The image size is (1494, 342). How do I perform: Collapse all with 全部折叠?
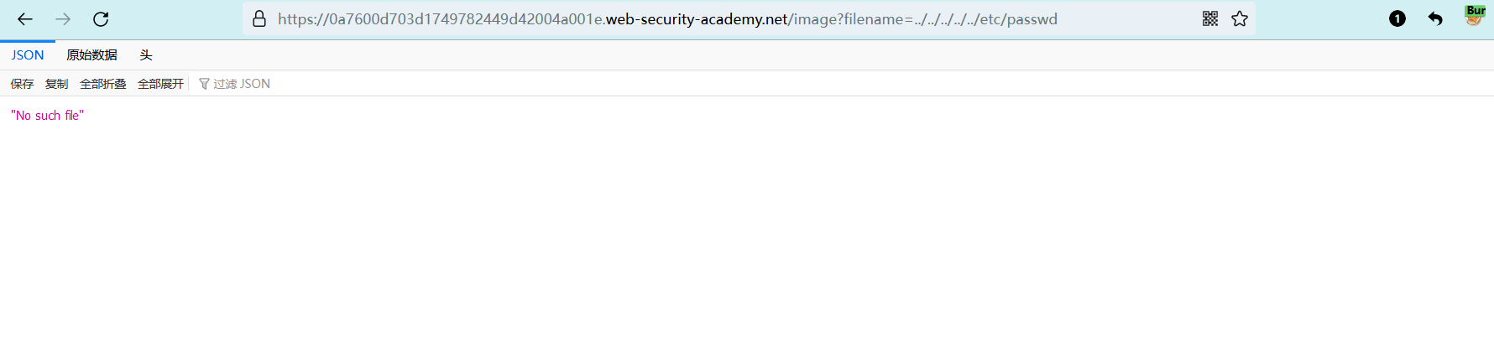(x=102, y=84)
